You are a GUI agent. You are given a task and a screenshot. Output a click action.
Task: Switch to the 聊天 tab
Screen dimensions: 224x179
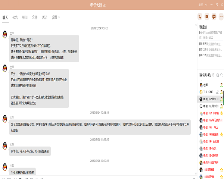(5, 18)
